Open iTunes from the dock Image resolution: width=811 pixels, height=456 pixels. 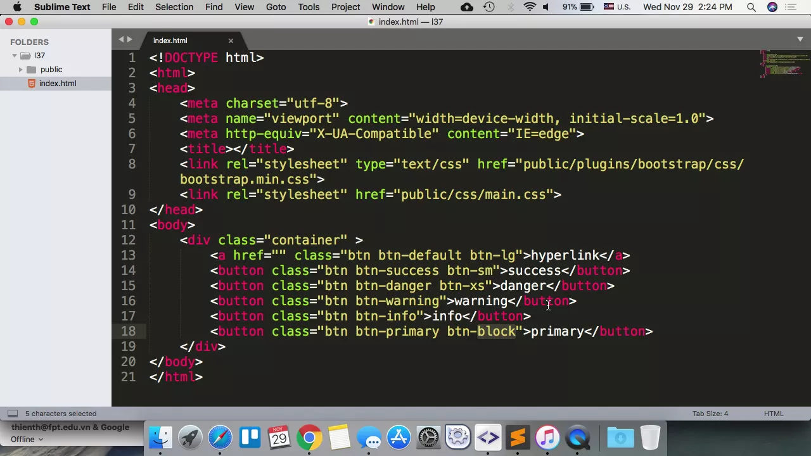click(547, 438)
